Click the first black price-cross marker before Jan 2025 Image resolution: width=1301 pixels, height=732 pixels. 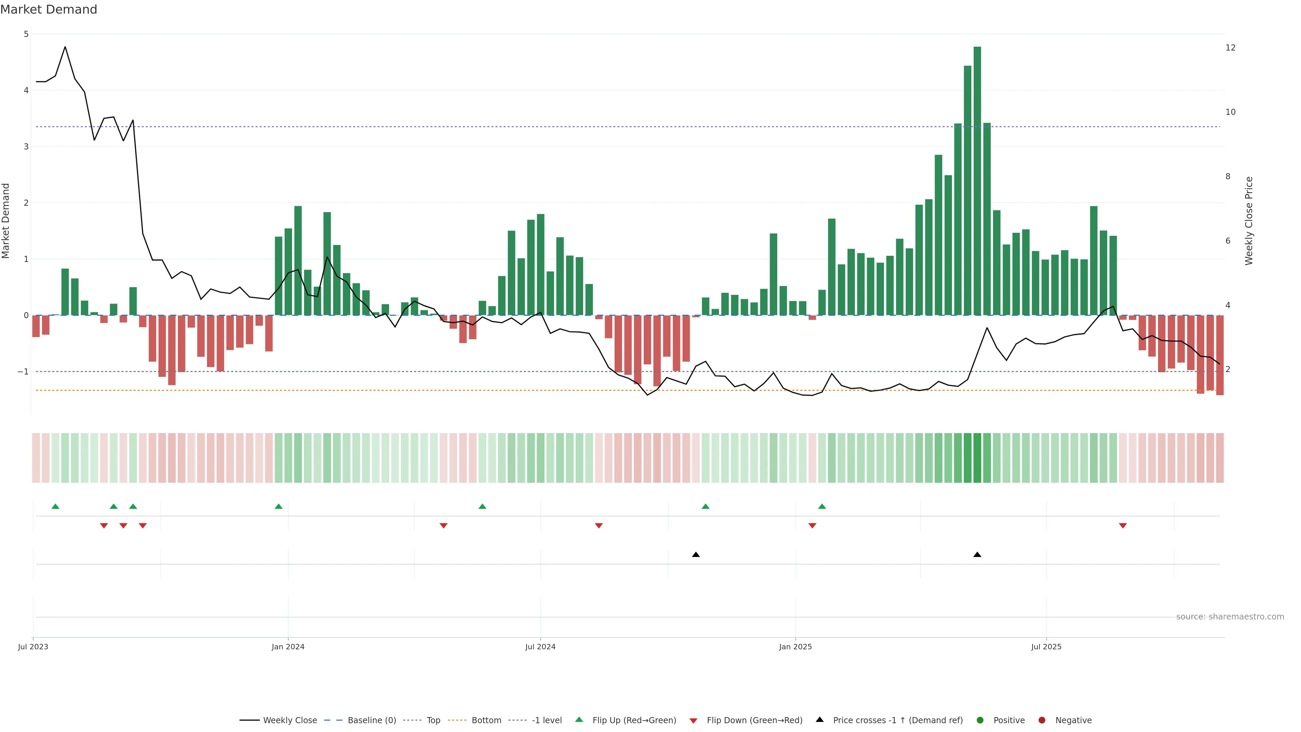(696, 555)
